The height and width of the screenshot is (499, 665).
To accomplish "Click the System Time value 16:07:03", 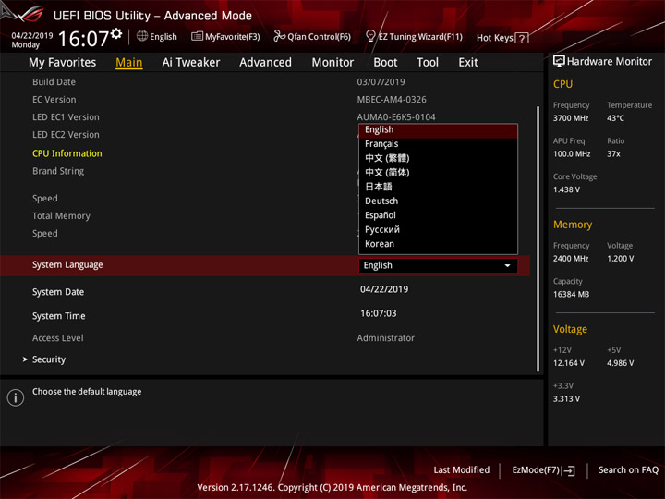I will pos(379,313).
